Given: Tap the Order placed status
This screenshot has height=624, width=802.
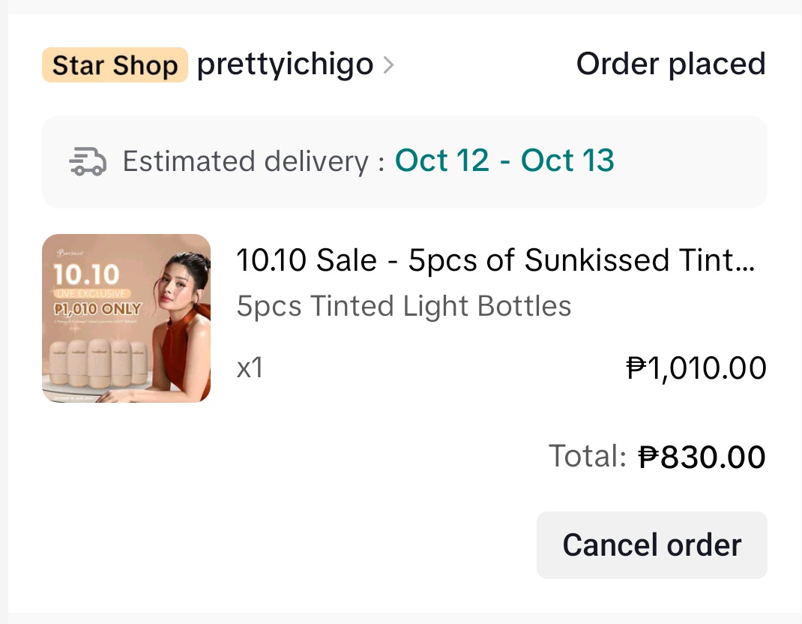Looking at the screenshot, I should tap(671, 64).
